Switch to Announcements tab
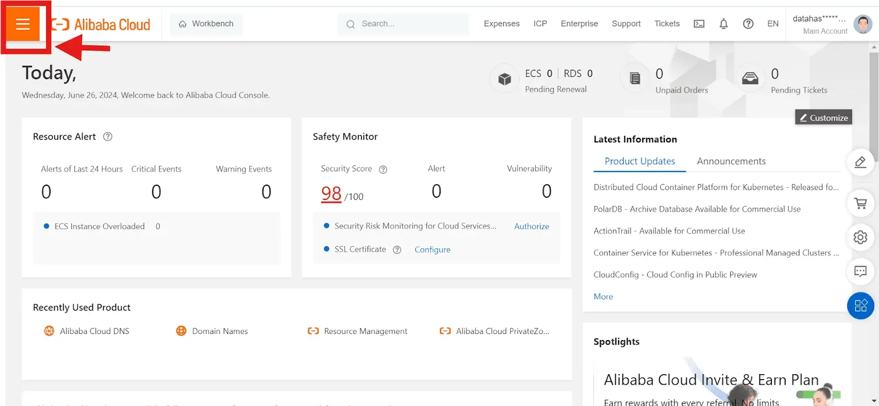The height and width of the screenshot is (406, 879). (731, 162)
